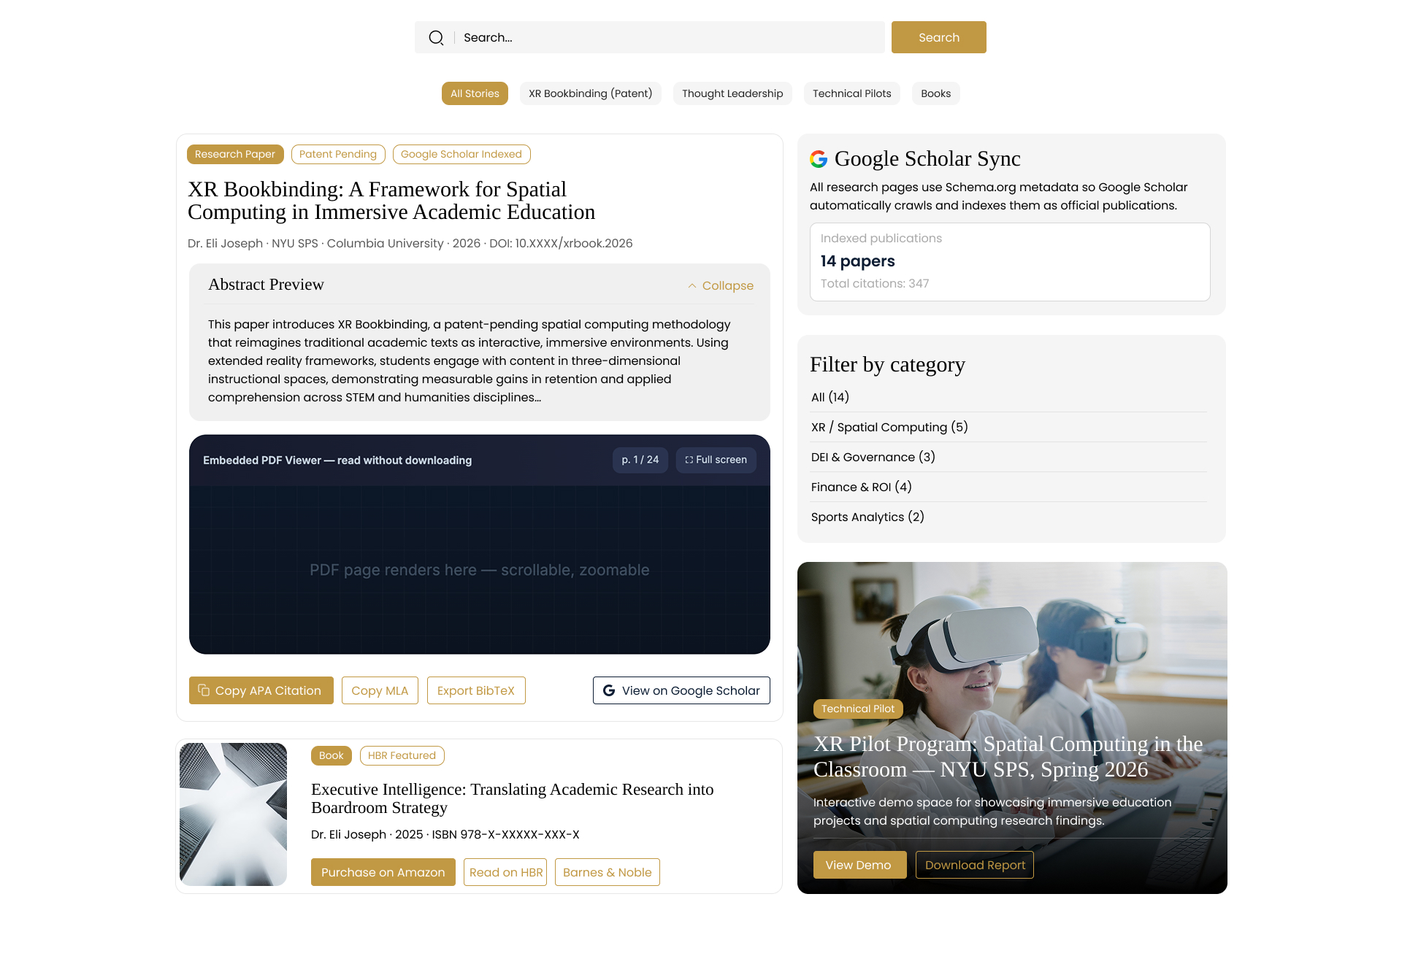The height and width of the screenshot is (975, 1402).
Task: Open the Technical Pilots tab
Action: pyautogui.click(x=851, y=93)
